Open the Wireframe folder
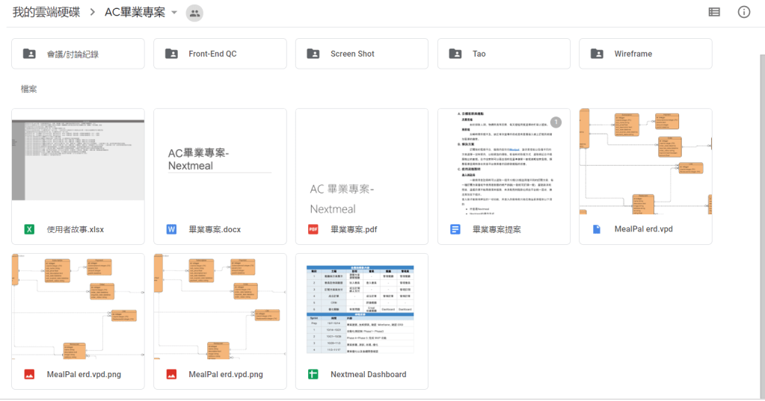The image size is (765, 401). [645, 54]
